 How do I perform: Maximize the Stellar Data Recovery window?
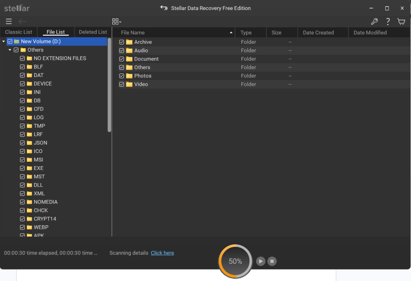click(387, 8)
